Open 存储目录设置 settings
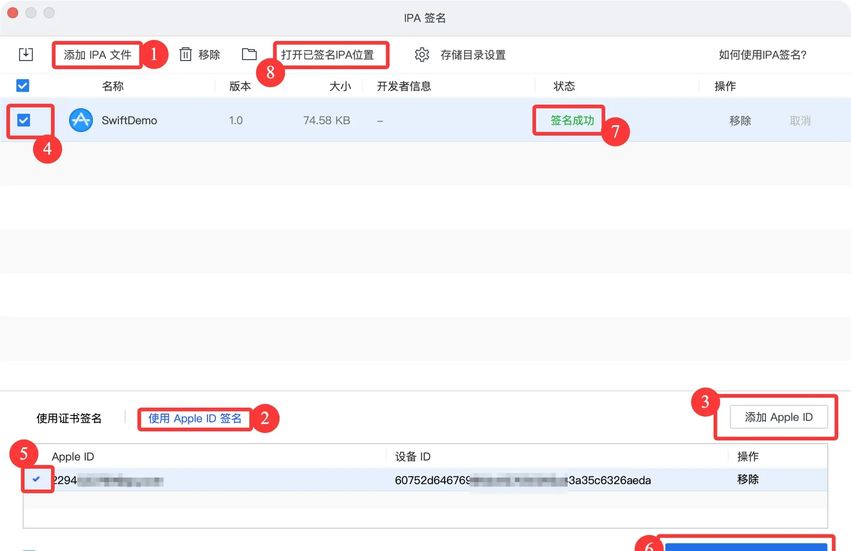 [473, 55]
